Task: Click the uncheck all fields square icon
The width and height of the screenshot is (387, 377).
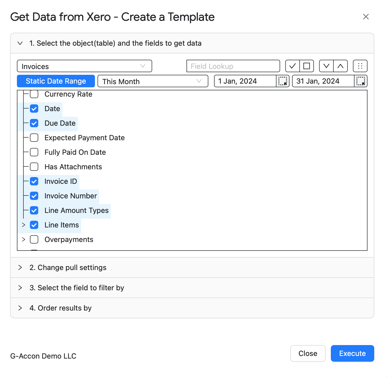Action: pos(307,66)
